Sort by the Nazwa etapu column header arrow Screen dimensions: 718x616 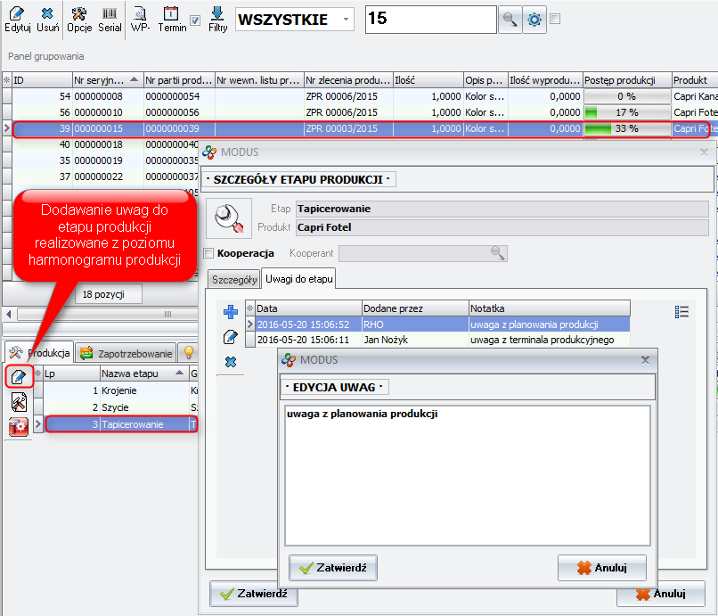tap(181, 374)
